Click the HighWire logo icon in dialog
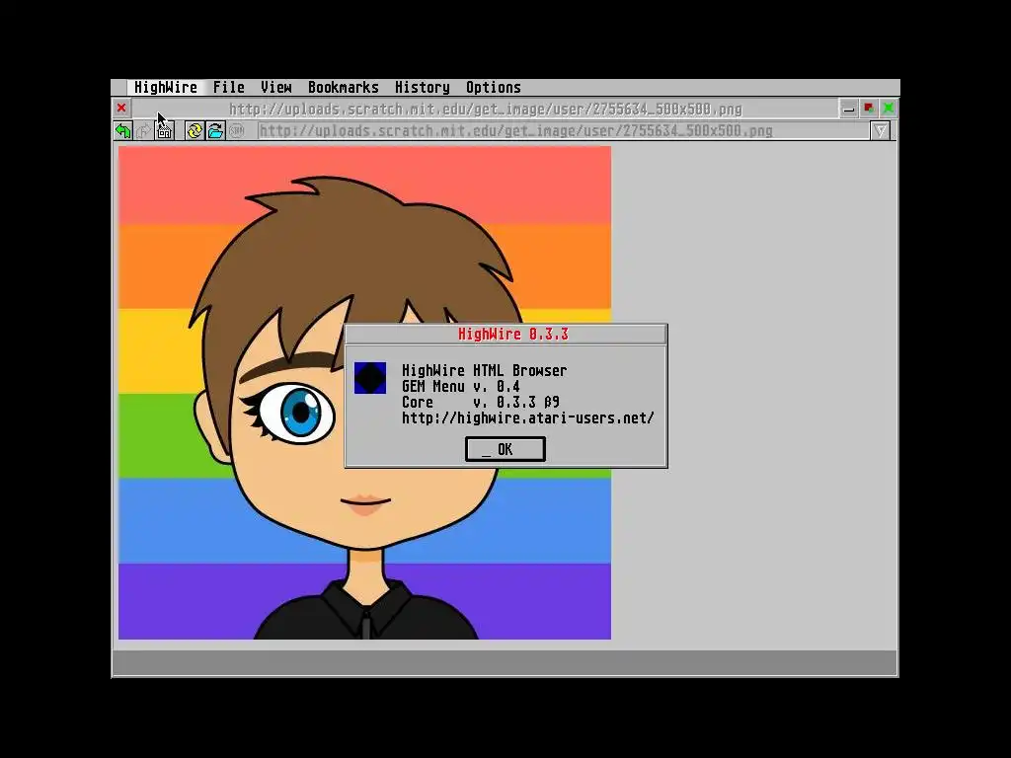 (x=370, y=378)
